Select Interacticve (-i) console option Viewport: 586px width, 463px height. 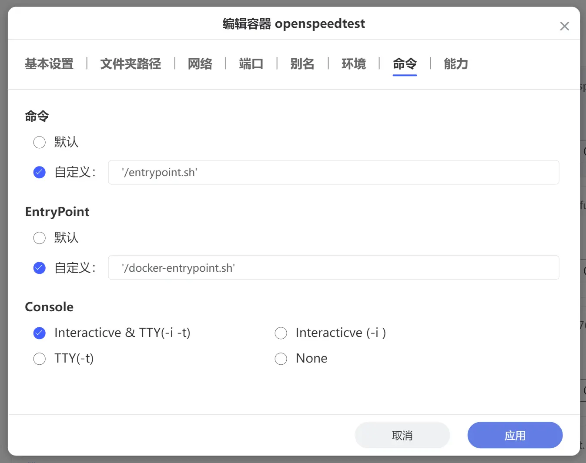(281, 333)
